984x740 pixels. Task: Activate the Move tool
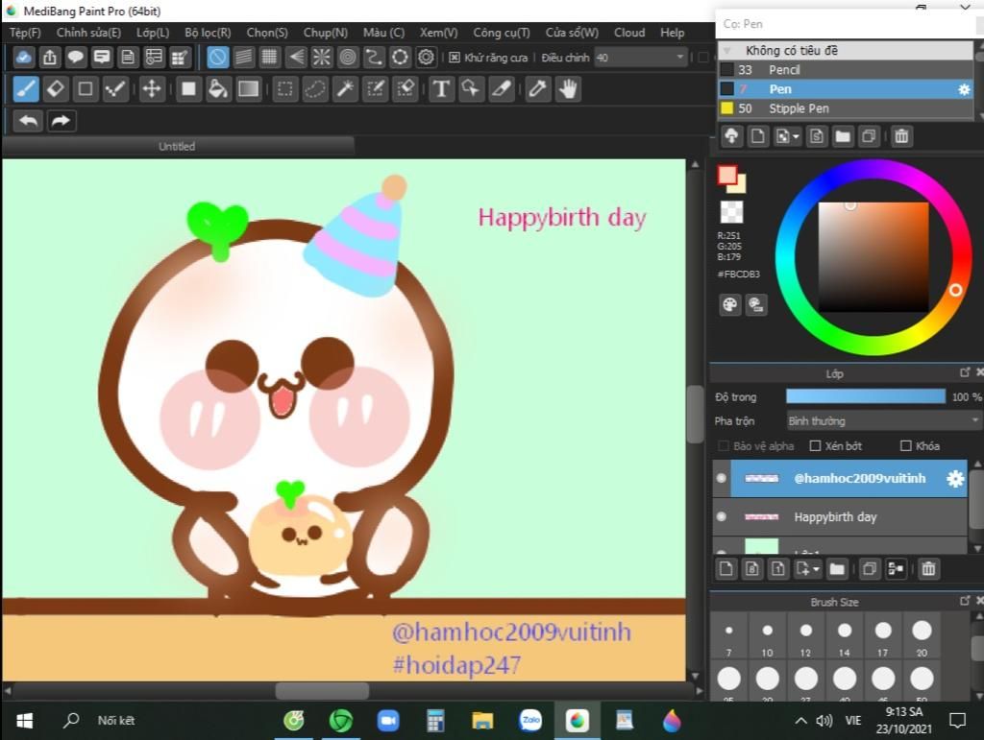(x=152, y=89)
